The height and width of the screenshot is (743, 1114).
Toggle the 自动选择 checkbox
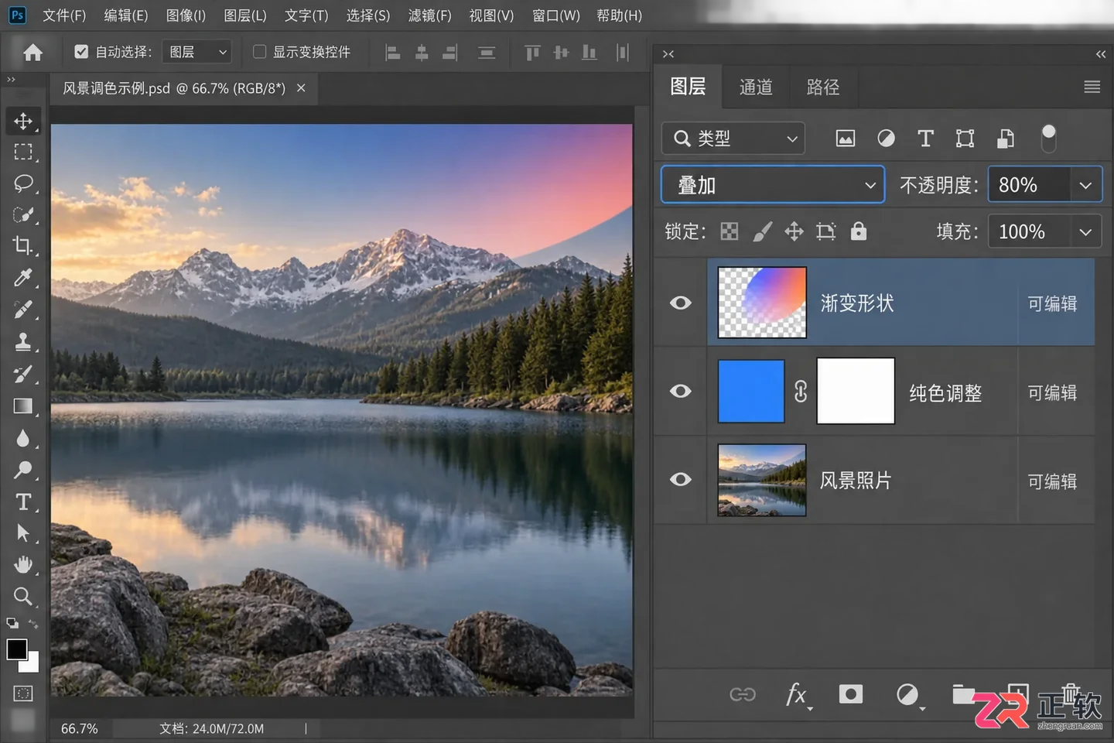point(81,52)
